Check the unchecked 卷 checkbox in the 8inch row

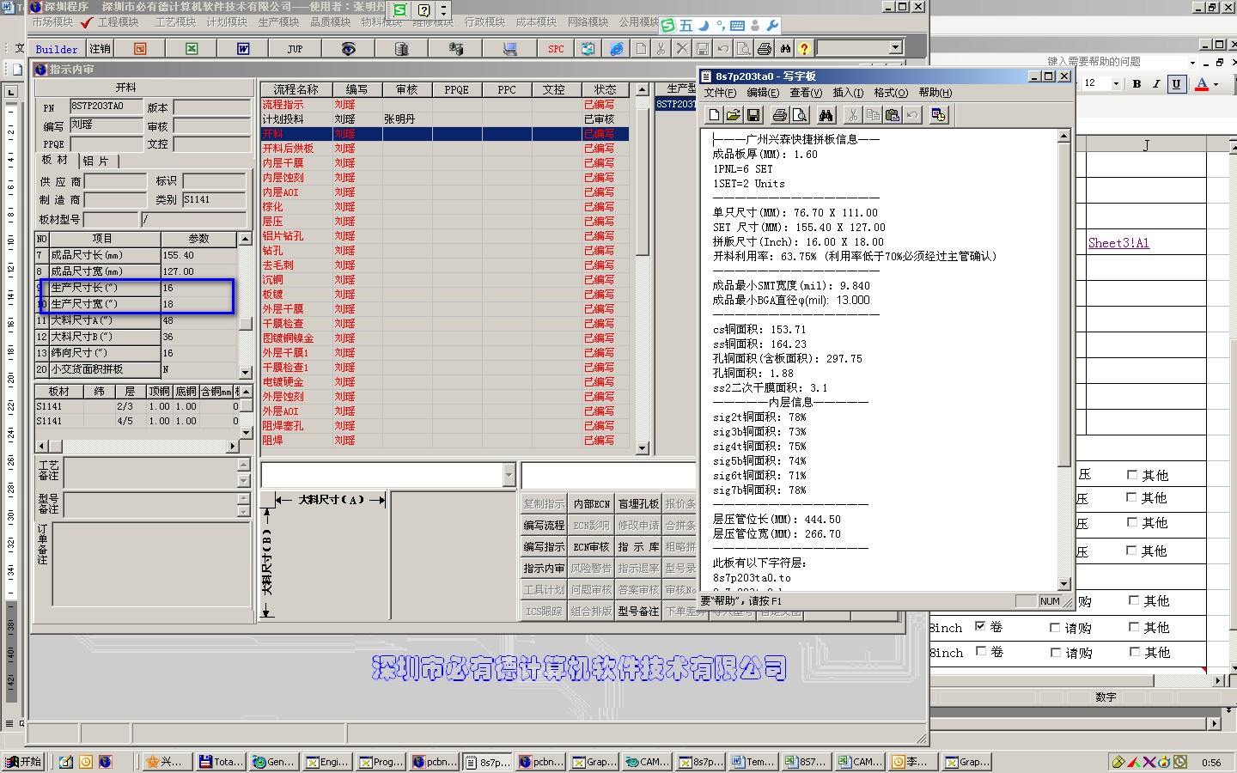[980, 651]
